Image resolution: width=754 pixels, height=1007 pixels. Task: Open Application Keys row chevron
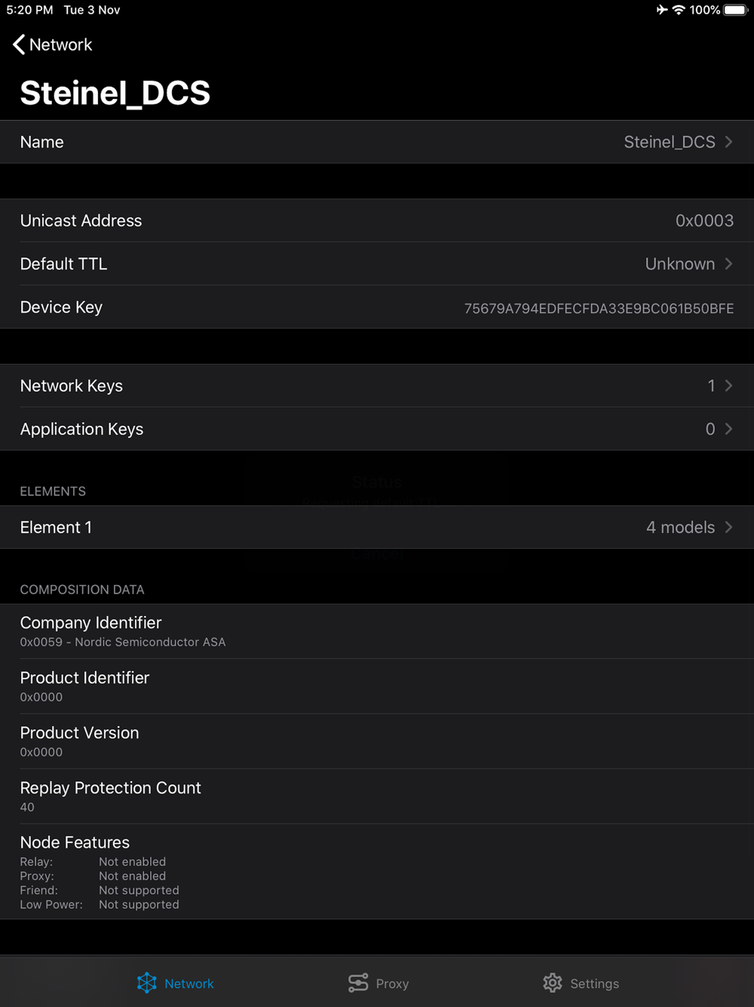[x=728, y=429]
